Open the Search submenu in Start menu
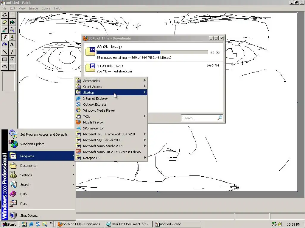This screenshot has height=228, width=305. point(41,185)
